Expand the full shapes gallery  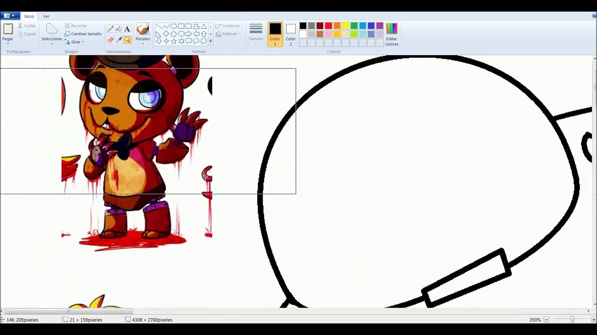click(x=210, y=41)
